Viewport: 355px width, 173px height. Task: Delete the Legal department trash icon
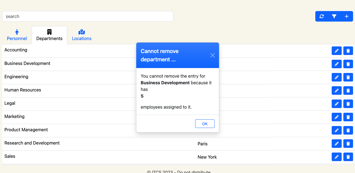point(348,104)
